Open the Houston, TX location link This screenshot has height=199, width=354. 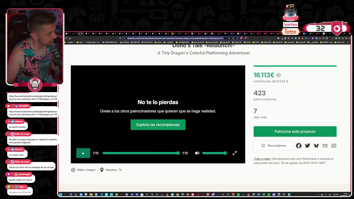pos(111,170)
